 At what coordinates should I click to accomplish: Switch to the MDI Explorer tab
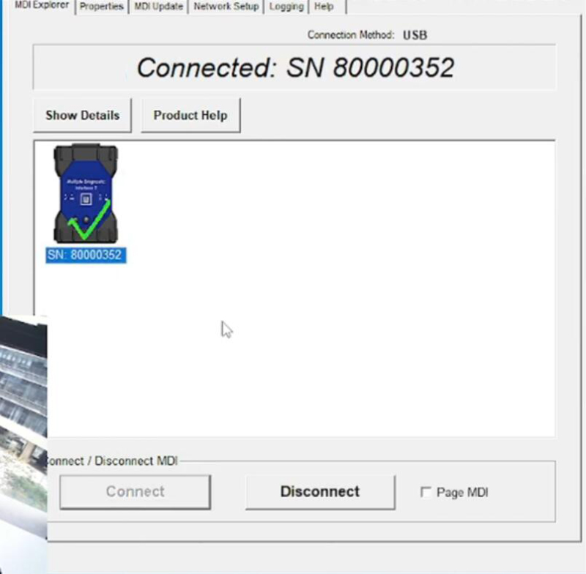tap(42, 6)
